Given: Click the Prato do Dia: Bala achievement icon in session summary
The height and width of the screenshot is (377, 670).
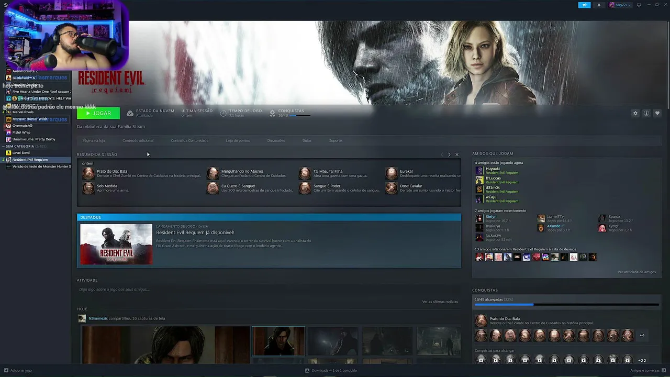Looking at the screenshot, I should tap(88, 173).
